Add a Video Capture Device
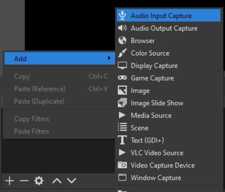The height and width of the screenshot is (192, 225). pyautogui.click(x=169, y=165)
